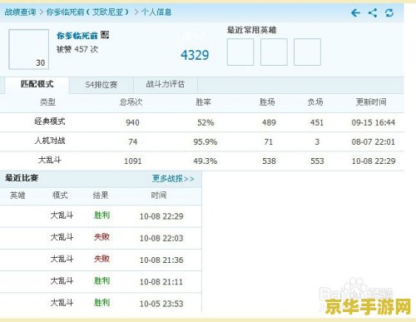Select the 人机对战 row label

point(50,141)
